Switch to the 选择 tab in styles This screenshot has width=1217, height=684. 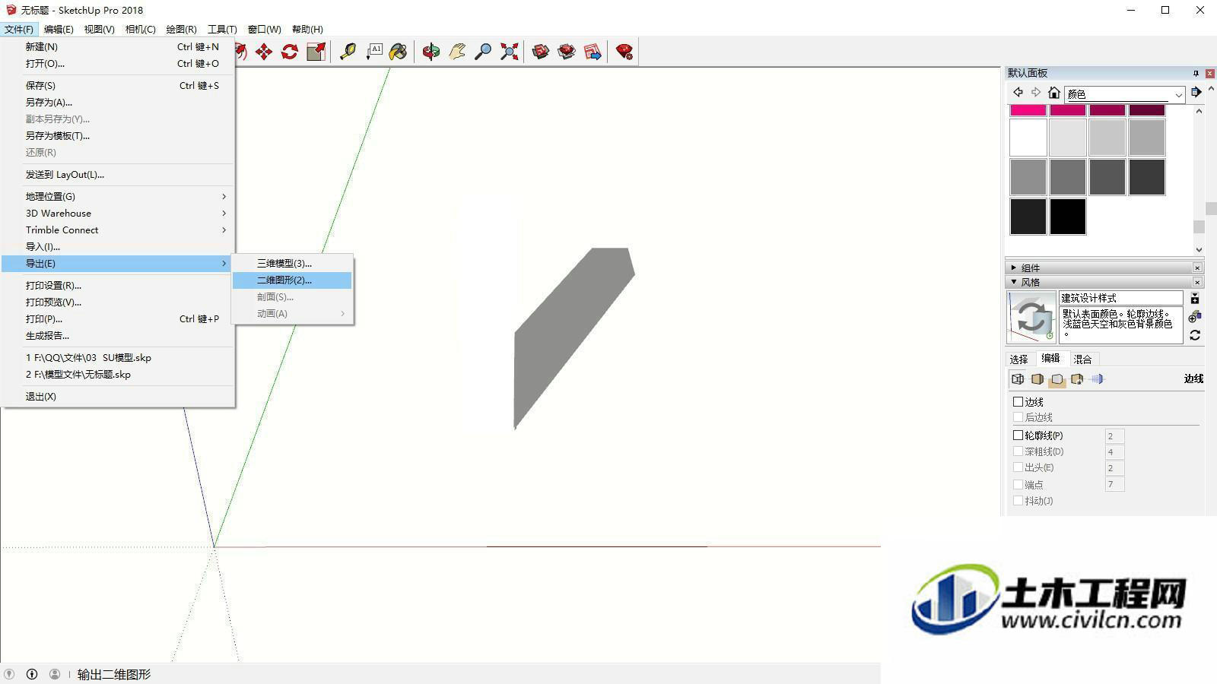1018,359
